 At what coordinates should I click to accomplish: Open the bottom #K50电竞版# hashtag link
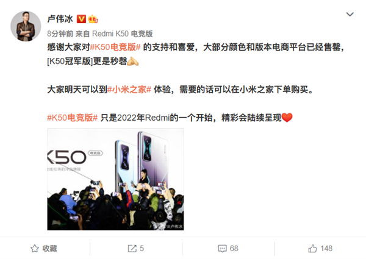point(73,118)
